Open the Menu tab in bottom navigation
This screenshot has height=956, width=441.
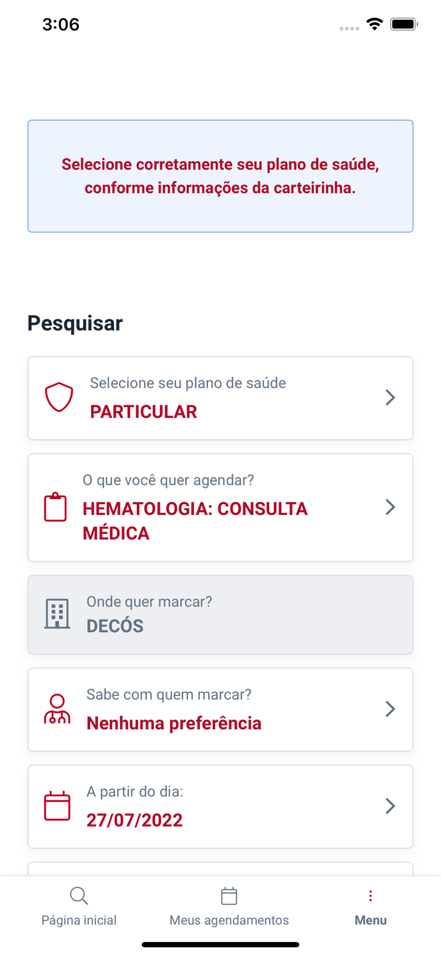click(x=370, y=905)
